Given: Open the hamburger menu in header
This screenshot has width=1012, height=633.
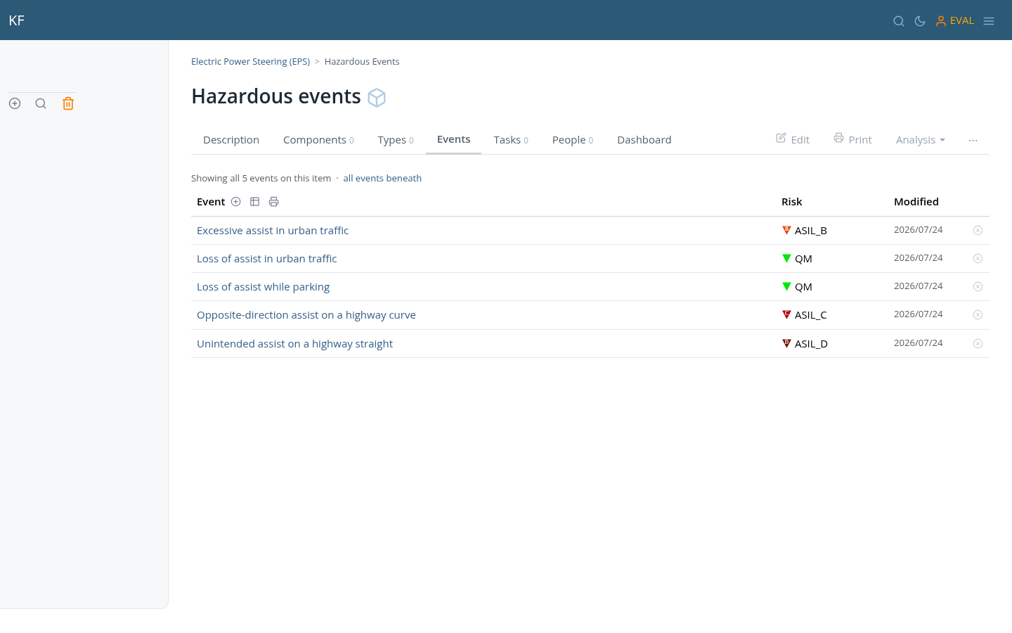Looking at the screenshot, I should [x=989, y=21].
